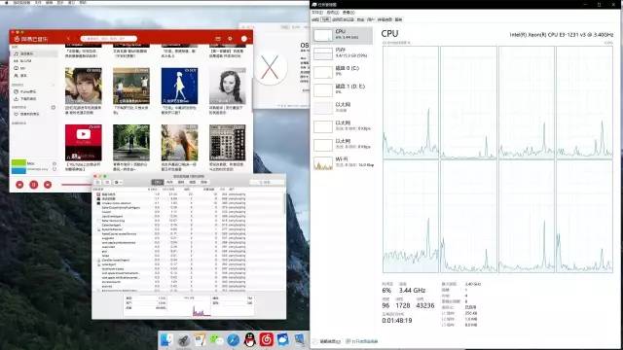This screenshot has height=350, width=623.
Task: Select CPU in Task Manager sidebar
Action: click(343, 35)
